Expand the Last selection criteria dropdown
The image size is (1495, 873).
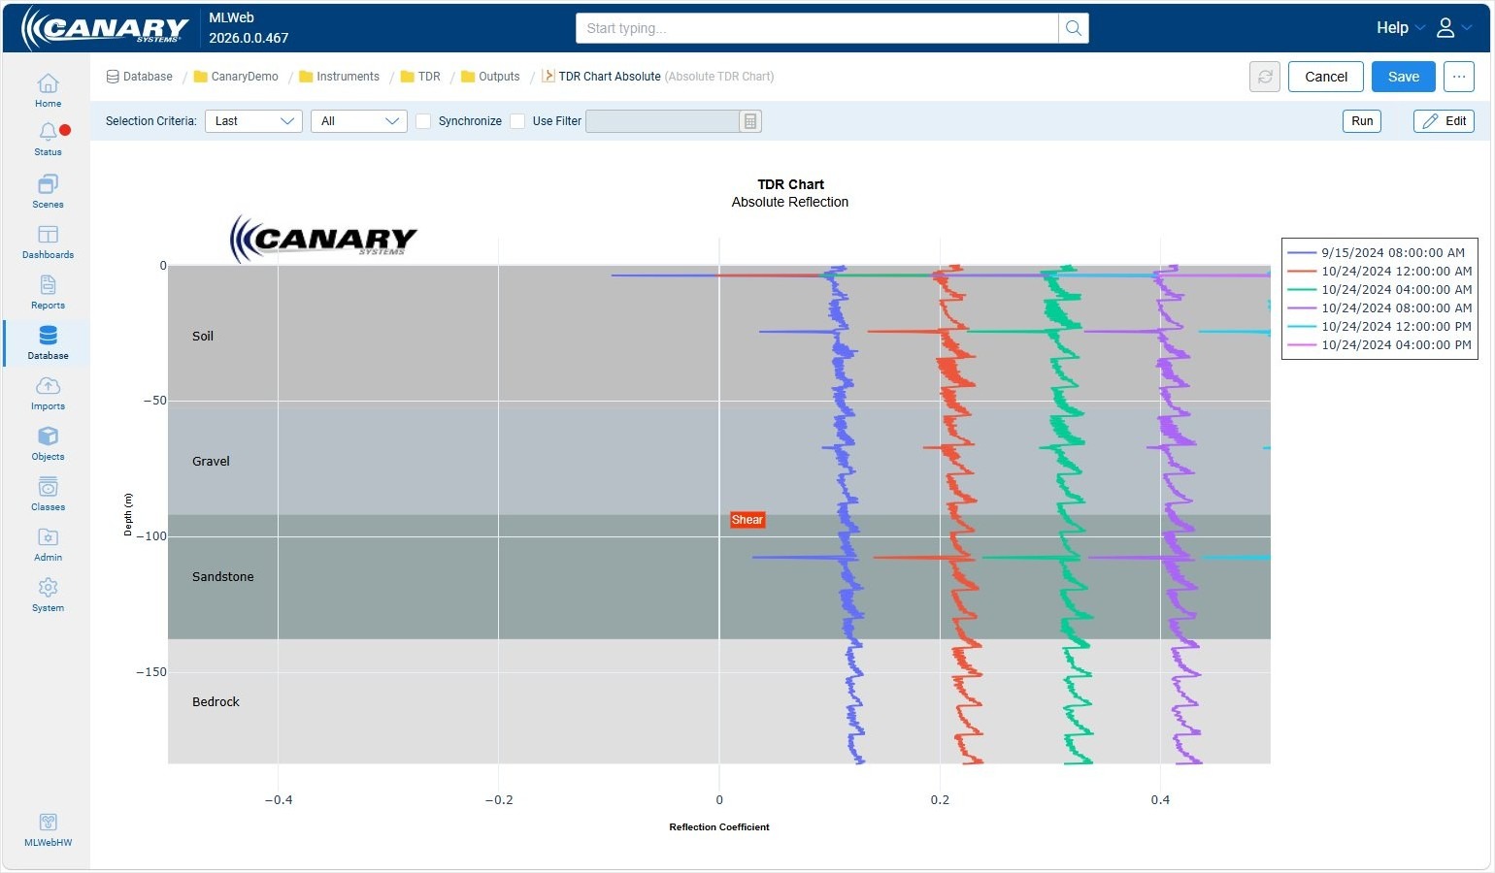click(253, 121)
